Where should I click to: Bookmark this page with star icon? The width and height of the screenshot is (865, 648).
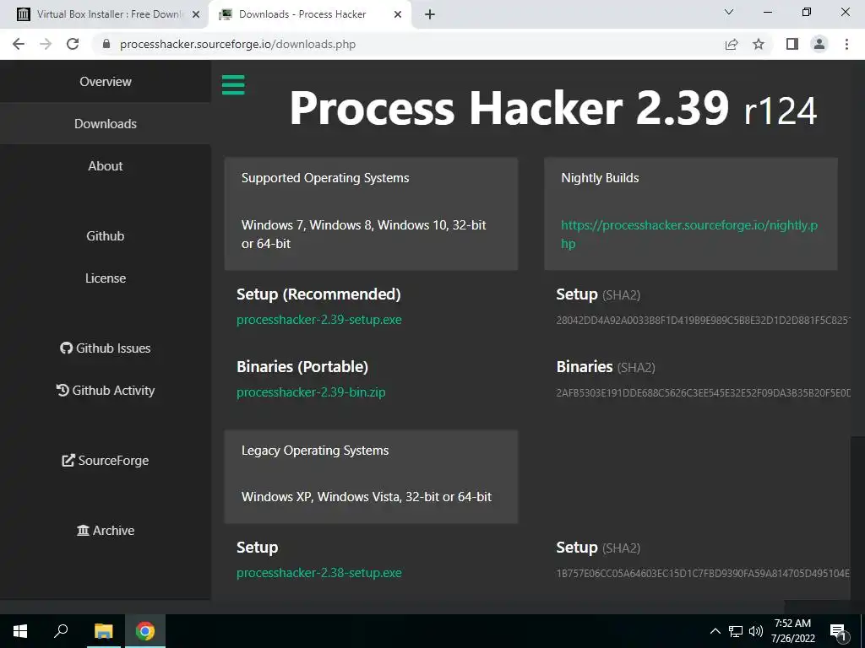pyautogui.click(x=759, y=44)
